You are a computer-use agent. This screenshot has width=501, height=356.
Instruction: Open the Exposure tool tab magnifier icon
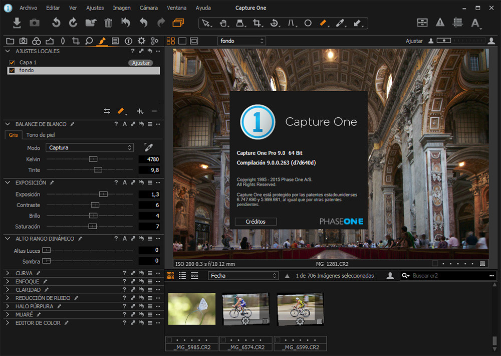coord(89,41)
